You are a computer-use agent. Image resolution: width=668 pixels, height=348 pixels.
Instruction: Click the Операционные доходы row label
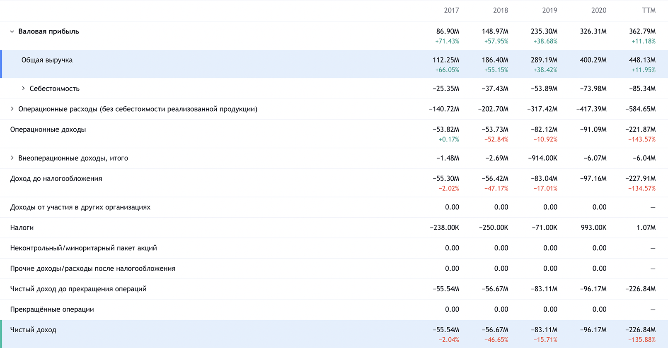(x=48, y=130)
